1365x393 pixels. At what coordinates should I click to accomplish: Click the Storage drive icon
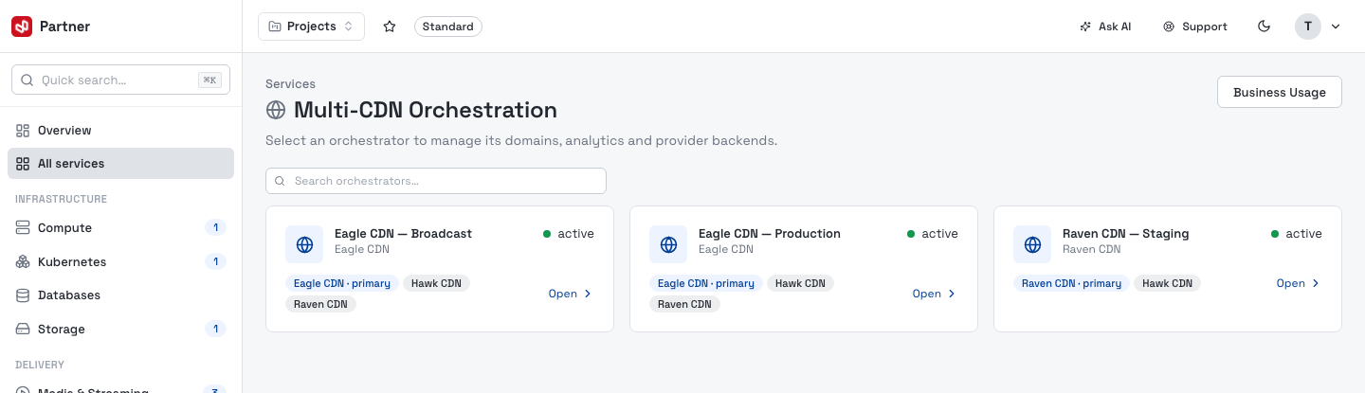(x=23, y=330)
